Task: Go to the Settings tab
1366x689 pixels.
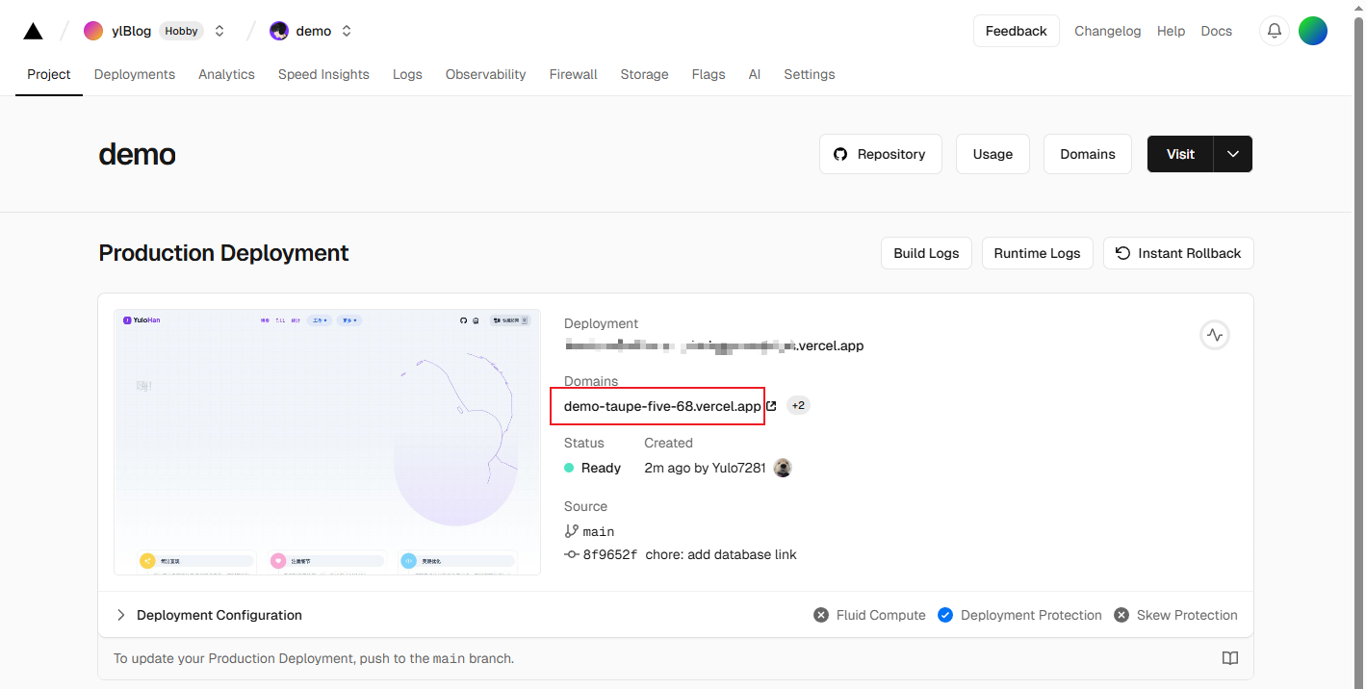Action: [809, 74]
